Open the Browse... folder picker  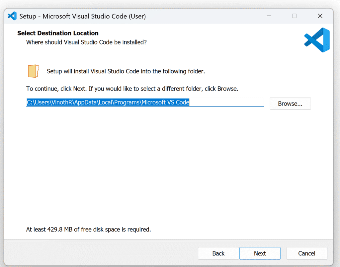pyautogui.click(x=290, y=104)
